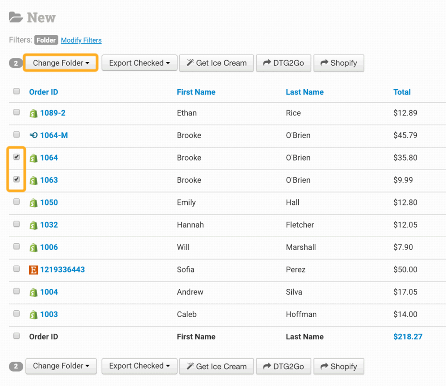Viewport: 446px width, 386px height.
Task: Click the Shopify icon next to order 1003
Action: tap(34, 315)
